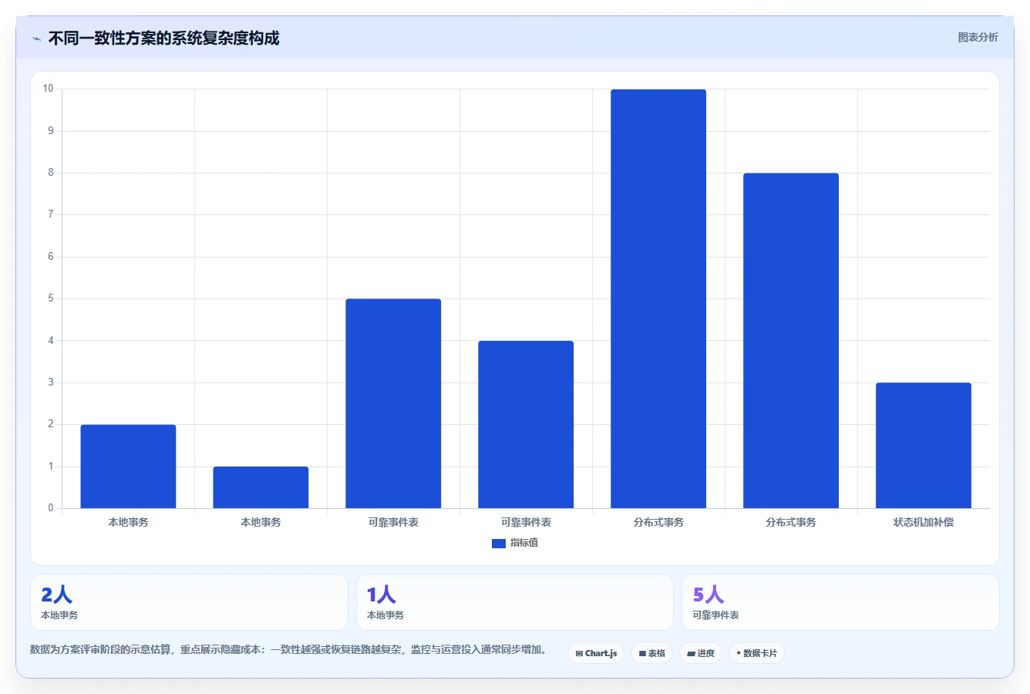This screenshot has height=694, width=1030.
Task: Click the y-axis tick label 7
Action: (x=51, y=214)
